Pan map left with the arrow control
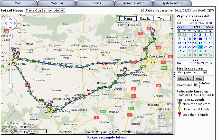 click(6, 23)
